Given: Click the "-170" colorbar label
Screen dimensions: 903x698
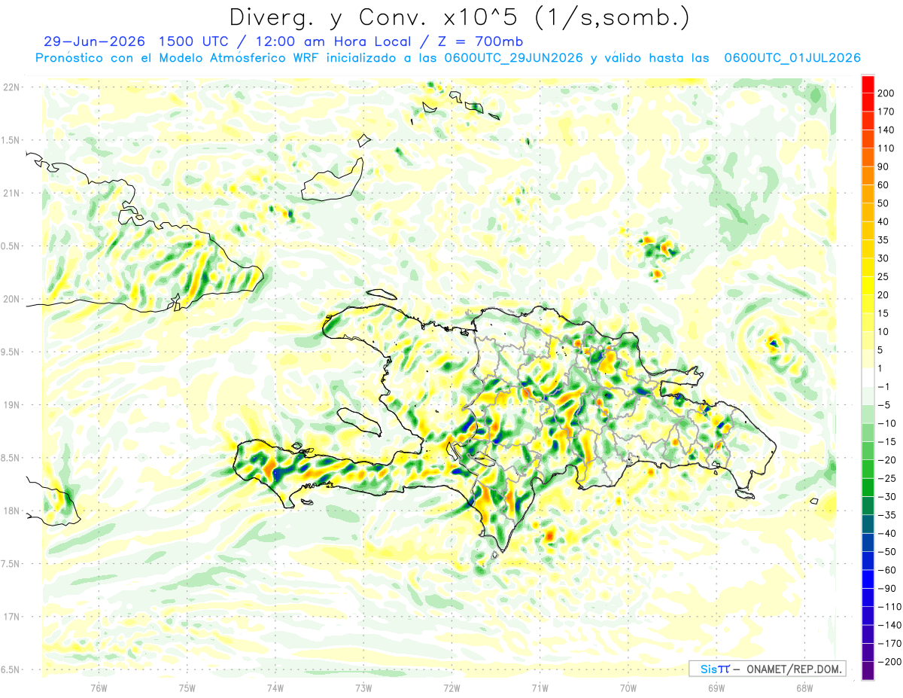Looking at the screenshot, I should [889, 645].
